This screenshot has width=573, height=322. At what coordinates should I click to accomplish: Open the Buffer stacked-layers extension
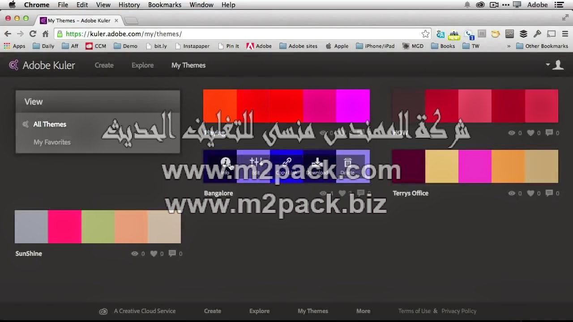523,34
